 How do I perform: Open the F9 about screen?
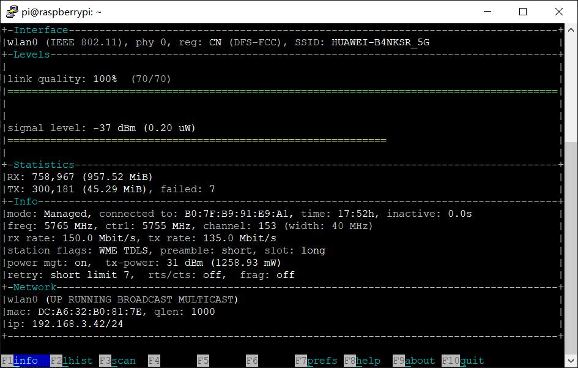(x=414, y=361)
